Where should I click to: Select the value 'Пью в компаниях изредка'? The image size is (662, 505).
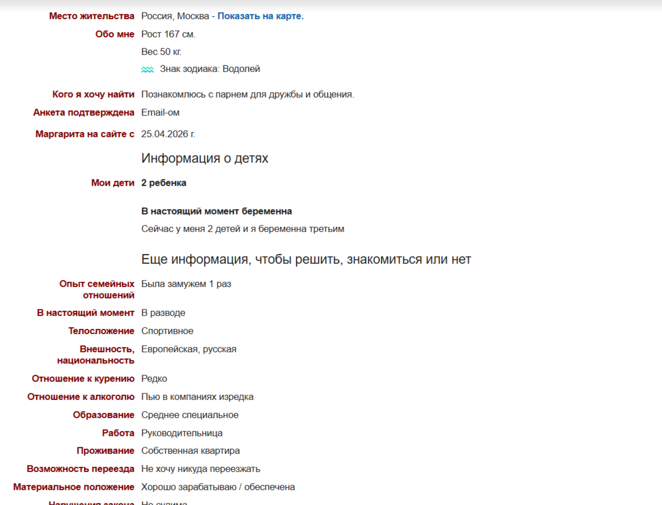[198, 397]
